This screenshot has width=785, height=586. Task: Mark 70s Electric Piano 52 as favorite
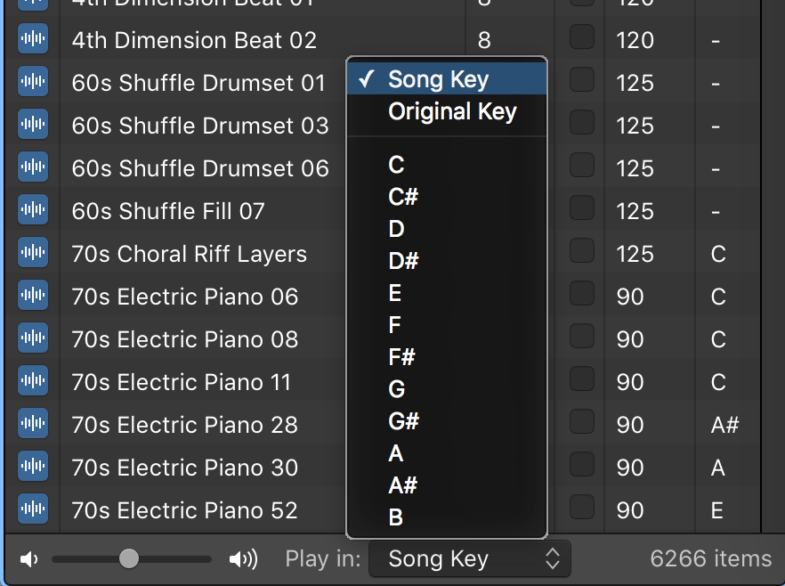tap(582, 508)
